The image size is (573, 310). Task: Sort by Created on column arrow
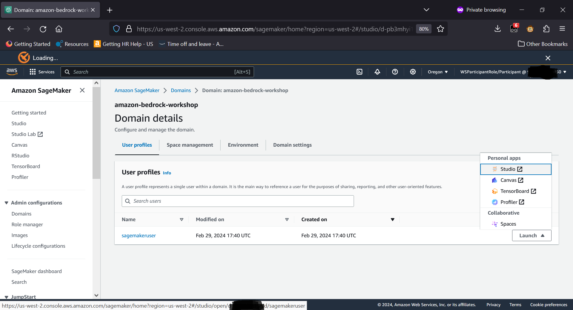[392, 220]
